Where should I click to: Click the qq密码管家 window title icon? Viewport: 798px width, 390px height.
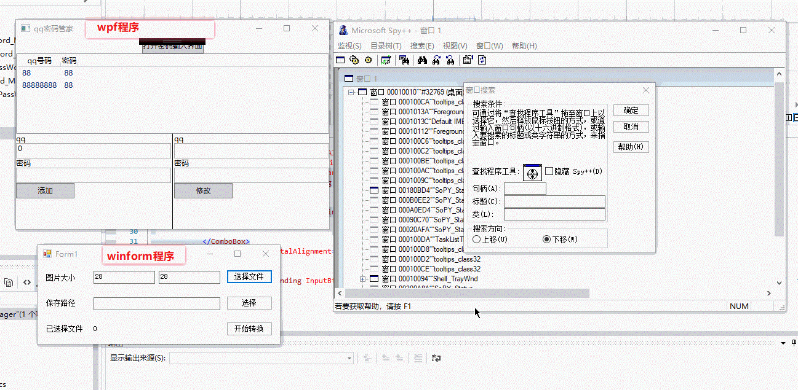(25, 28)
